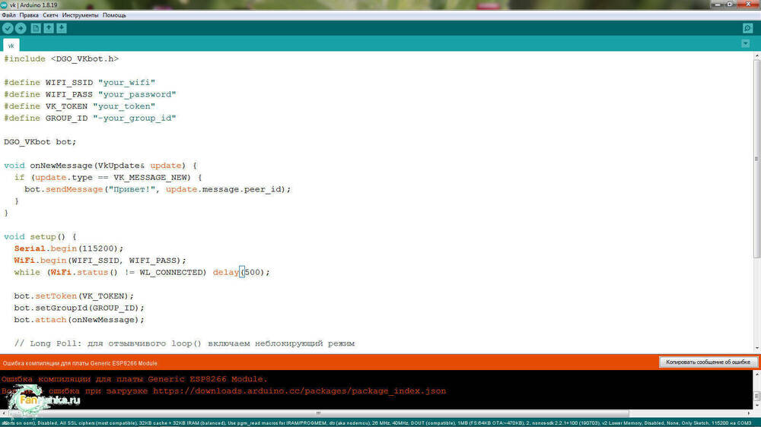Click bot.attach(onNewMessage) line
The height and width of the screenshot is (427, 761).
coord(79,319)
